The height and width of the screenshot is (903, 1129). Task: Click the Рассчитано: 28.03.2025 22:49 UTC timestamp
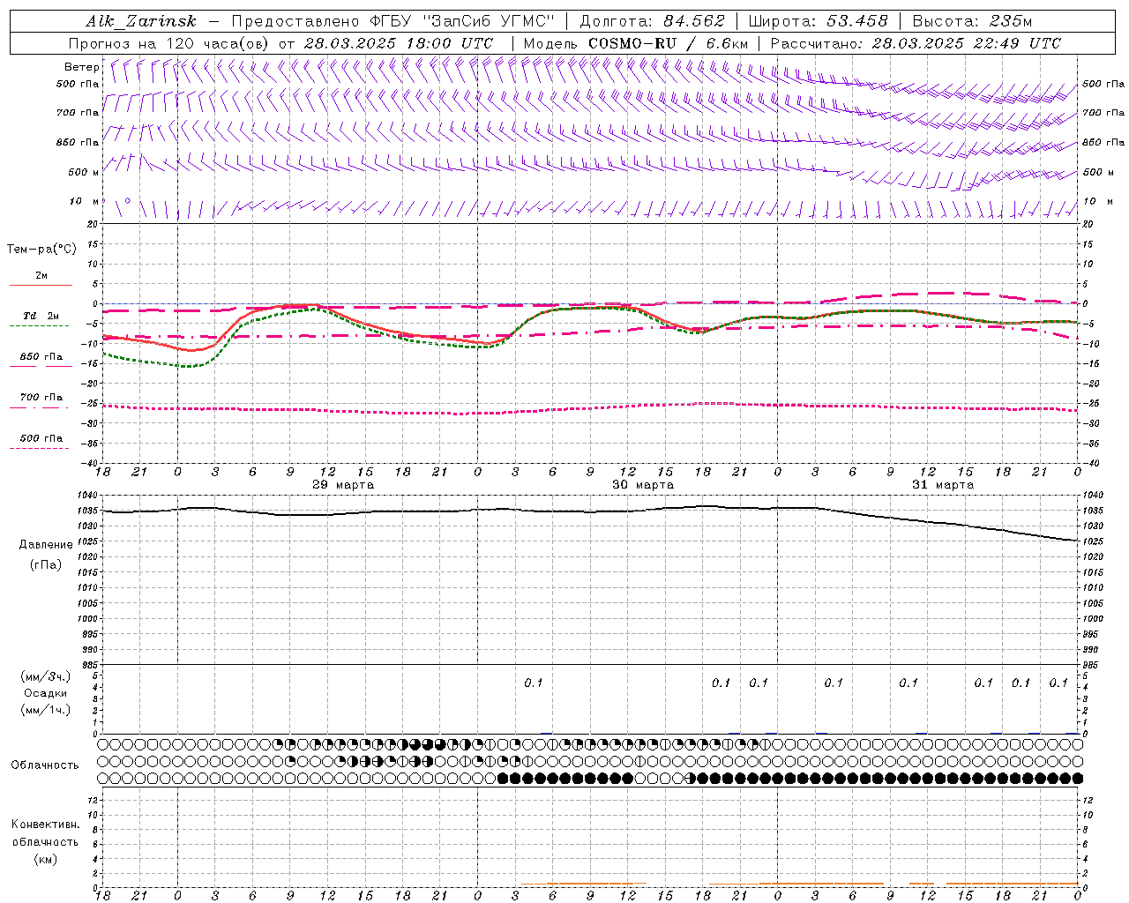tap(916, 43)
